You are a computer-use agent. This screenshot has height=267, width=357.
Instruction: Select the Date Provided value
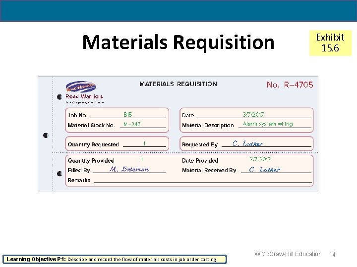260,159
